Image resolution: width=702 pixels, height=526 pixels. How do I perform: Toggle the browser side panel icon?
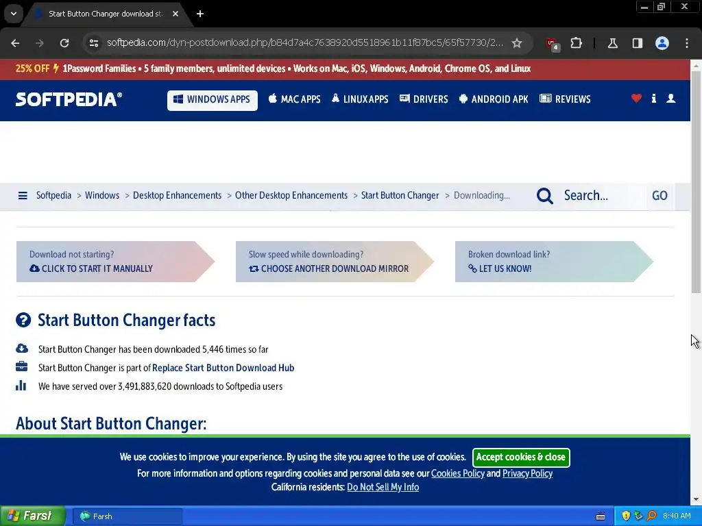[x=637, y=43]
